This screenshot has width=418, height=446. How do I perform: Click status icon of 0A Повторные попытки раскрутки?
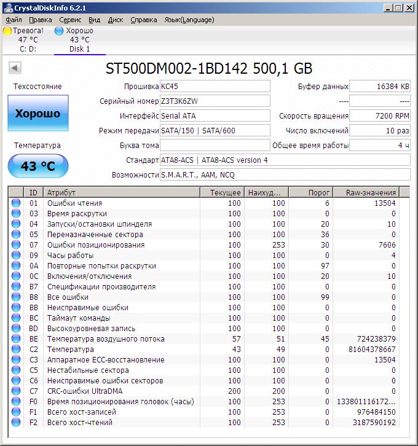[x=16, y=265]
